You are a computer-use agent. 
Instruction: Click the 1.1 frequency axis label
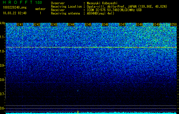click(2, 37)
